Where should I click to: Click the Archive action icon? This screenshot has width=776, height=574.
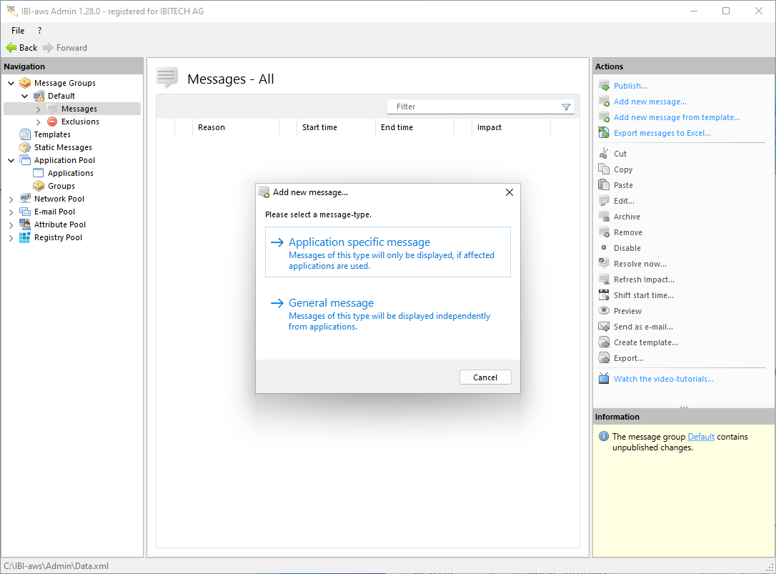[604, 217]
